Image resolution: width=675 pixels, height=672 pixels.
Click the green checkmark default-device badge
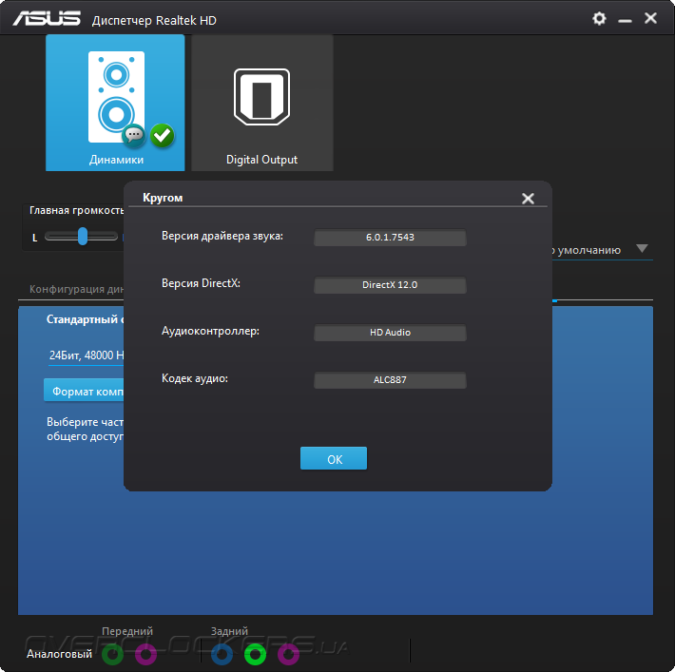point(163,135)
